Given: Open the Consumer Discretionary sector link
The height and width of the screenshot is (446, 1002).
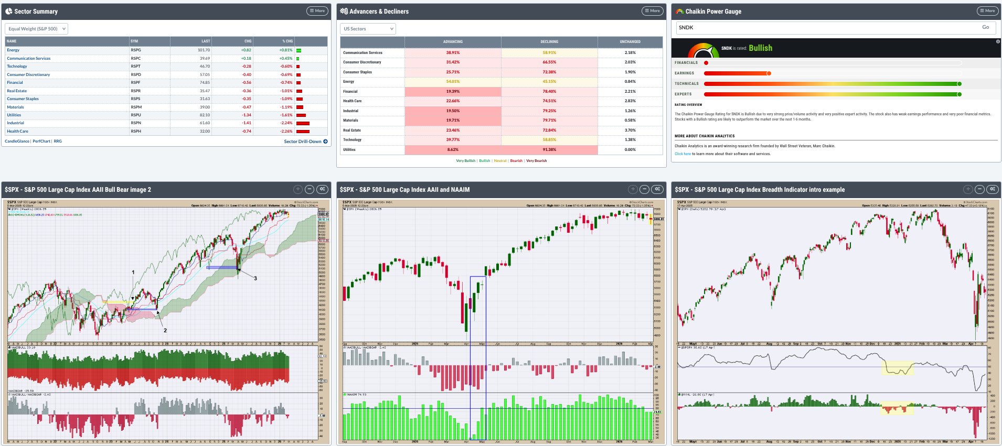Looking at the screenshot, I should click(x=28, y=74).
